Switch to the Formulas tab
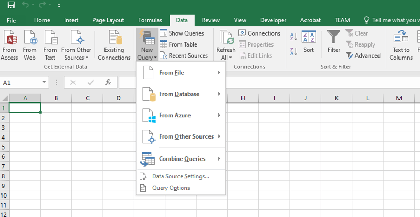This screenshot has height=217, width=420. 150,20
